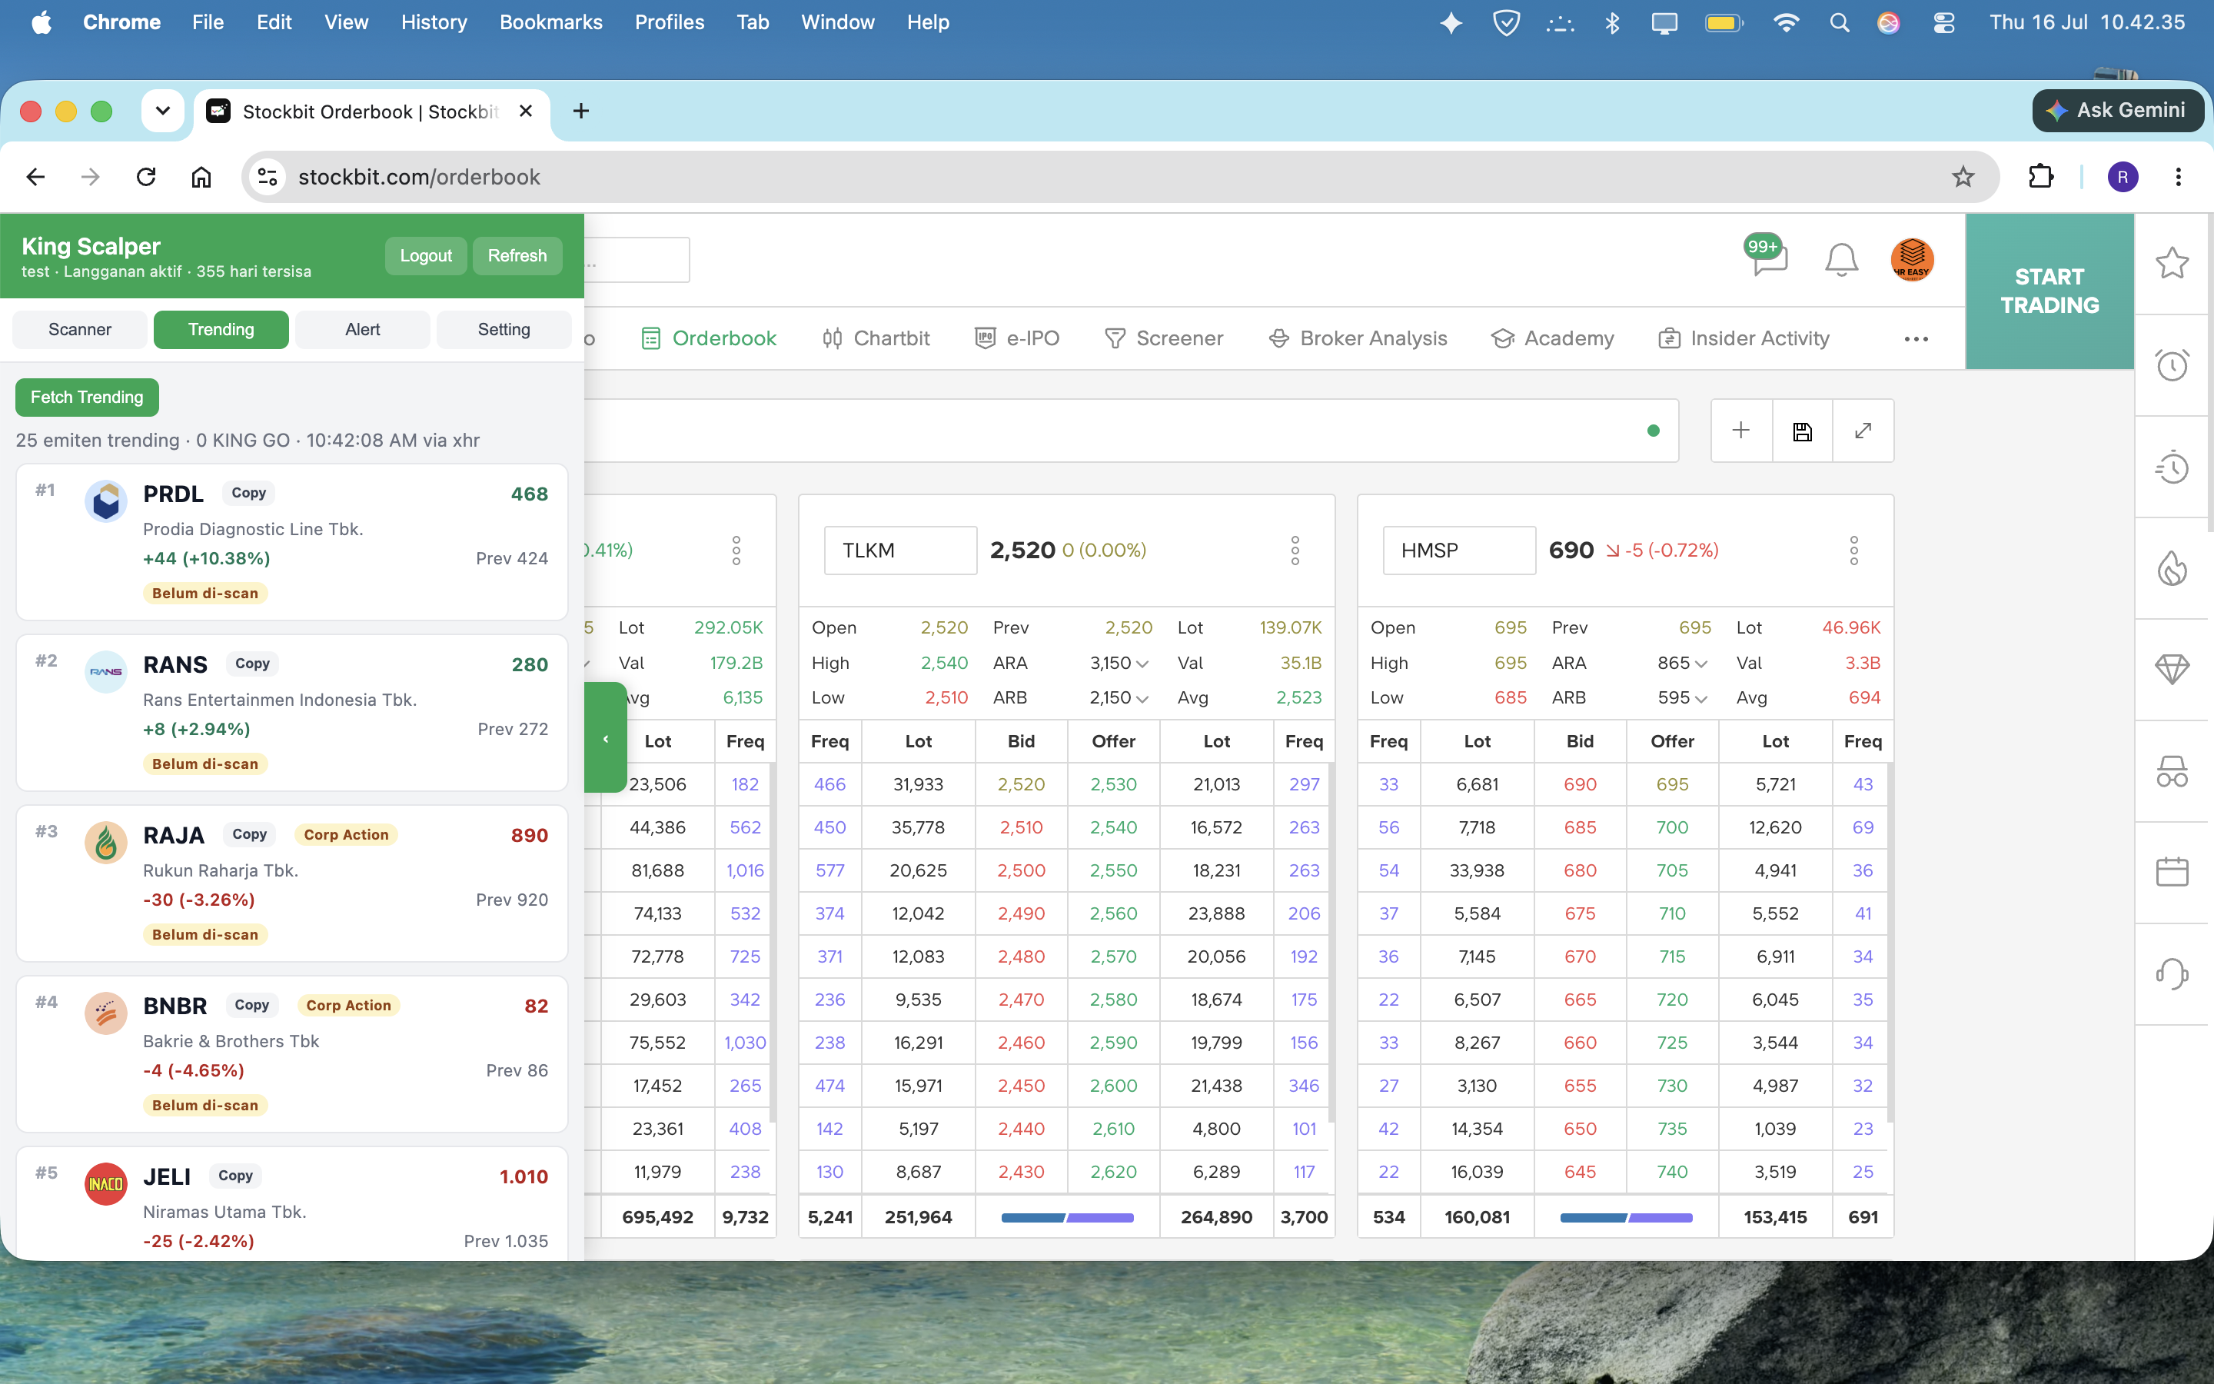Click HMSP bid/offer ratio bar
Screen dimensions: 2214x1384
click(1626, 1217)
